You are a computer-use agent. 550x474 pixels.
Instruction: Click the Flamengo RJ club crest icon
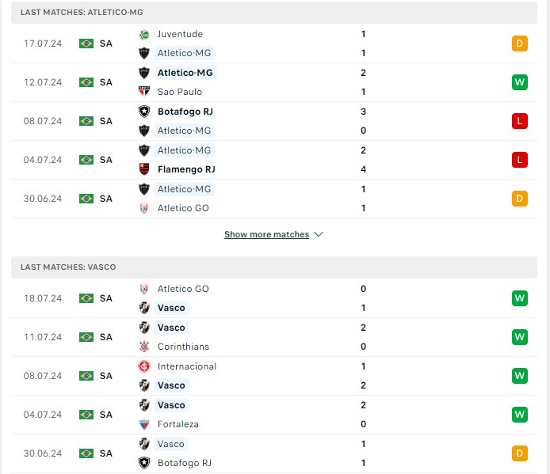[144, 169]
